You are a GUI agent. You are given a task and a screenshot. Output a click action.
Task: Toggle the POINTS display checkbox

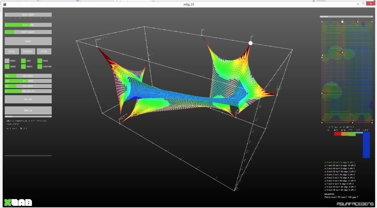click(7, 61)
